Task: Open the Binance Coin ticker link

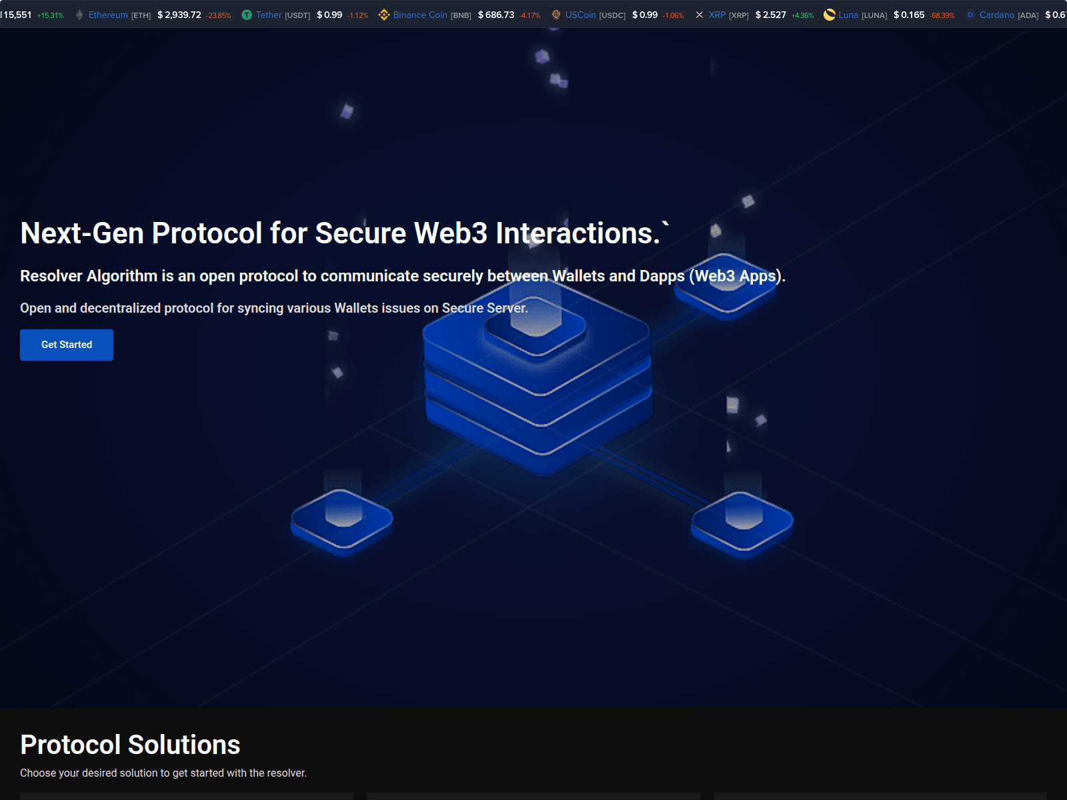Action: 420,15
